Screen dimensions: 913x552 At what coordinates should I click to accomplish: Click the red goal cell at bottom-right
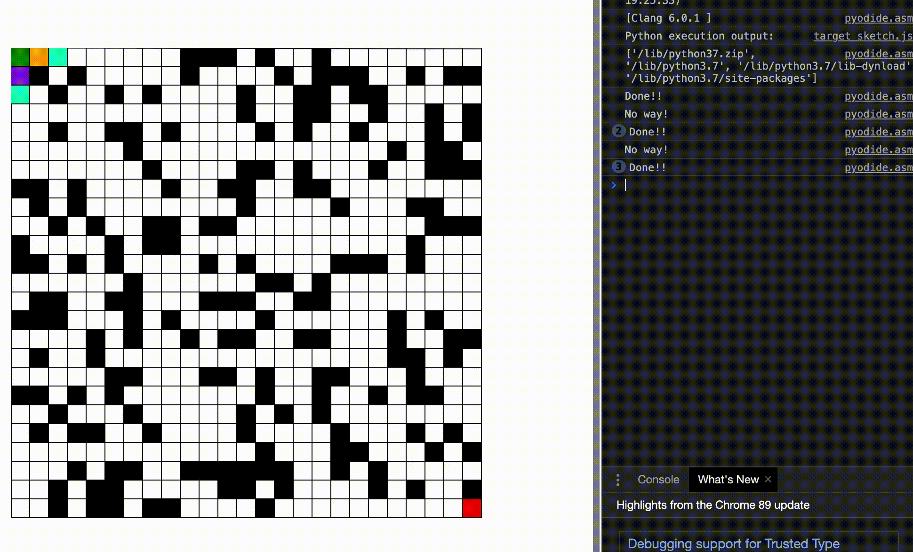tap(472, 508)
